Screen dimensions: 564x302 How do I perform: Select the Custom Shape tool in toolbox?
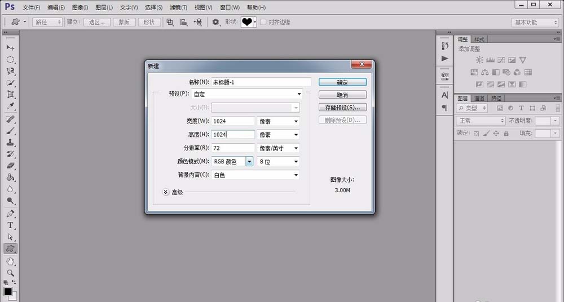click(10, 248)
